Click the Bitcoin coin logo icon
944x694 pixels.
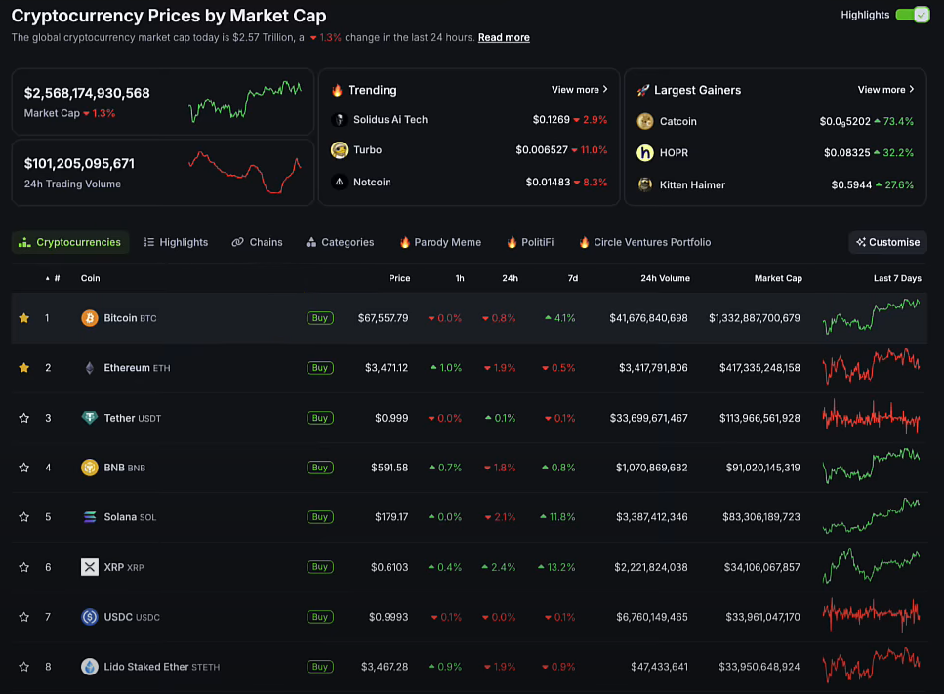point(89,318)
